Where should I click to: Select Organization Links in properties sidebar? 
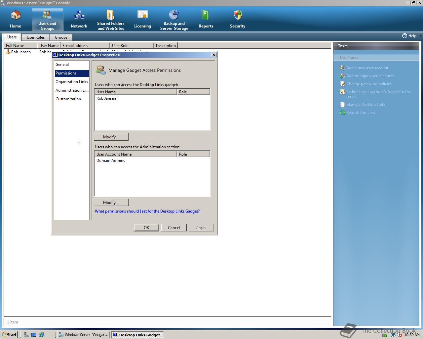[72, 82]
